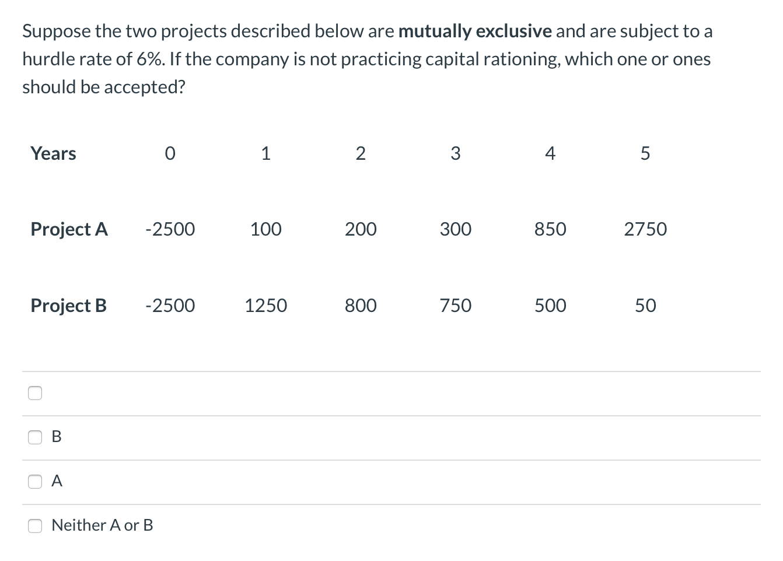Image resolution: width=783 pixels, height=561 pixels.
Task: Click the year 5 column heading
Action: (x=645, y=153)
